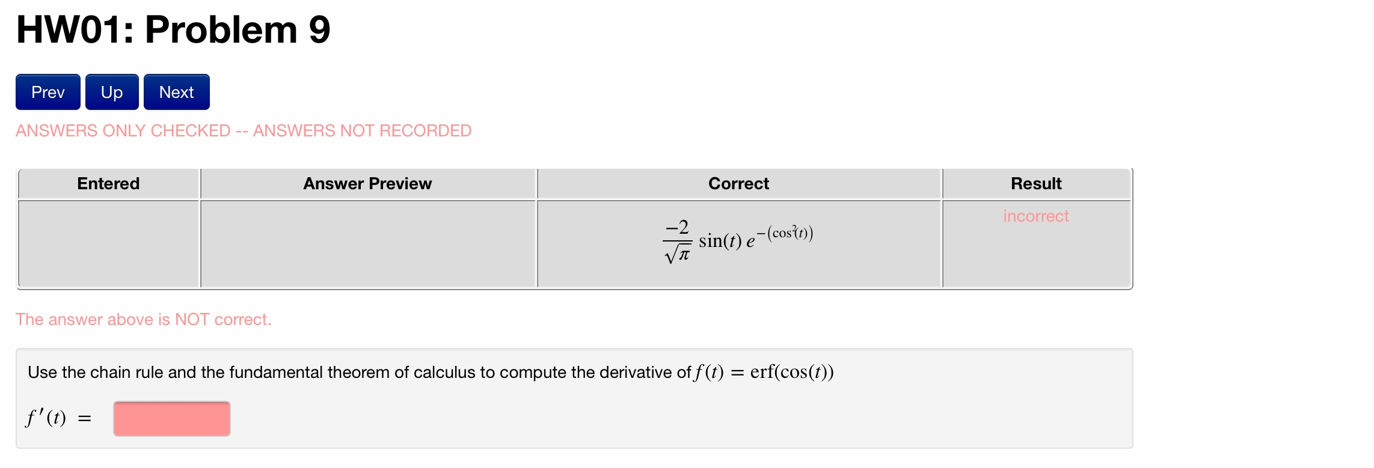This screenshot has height=468, width=1374.
Task: Click the 'ANSWERS ONLY CHECKED' warning text
Action: 244,130
